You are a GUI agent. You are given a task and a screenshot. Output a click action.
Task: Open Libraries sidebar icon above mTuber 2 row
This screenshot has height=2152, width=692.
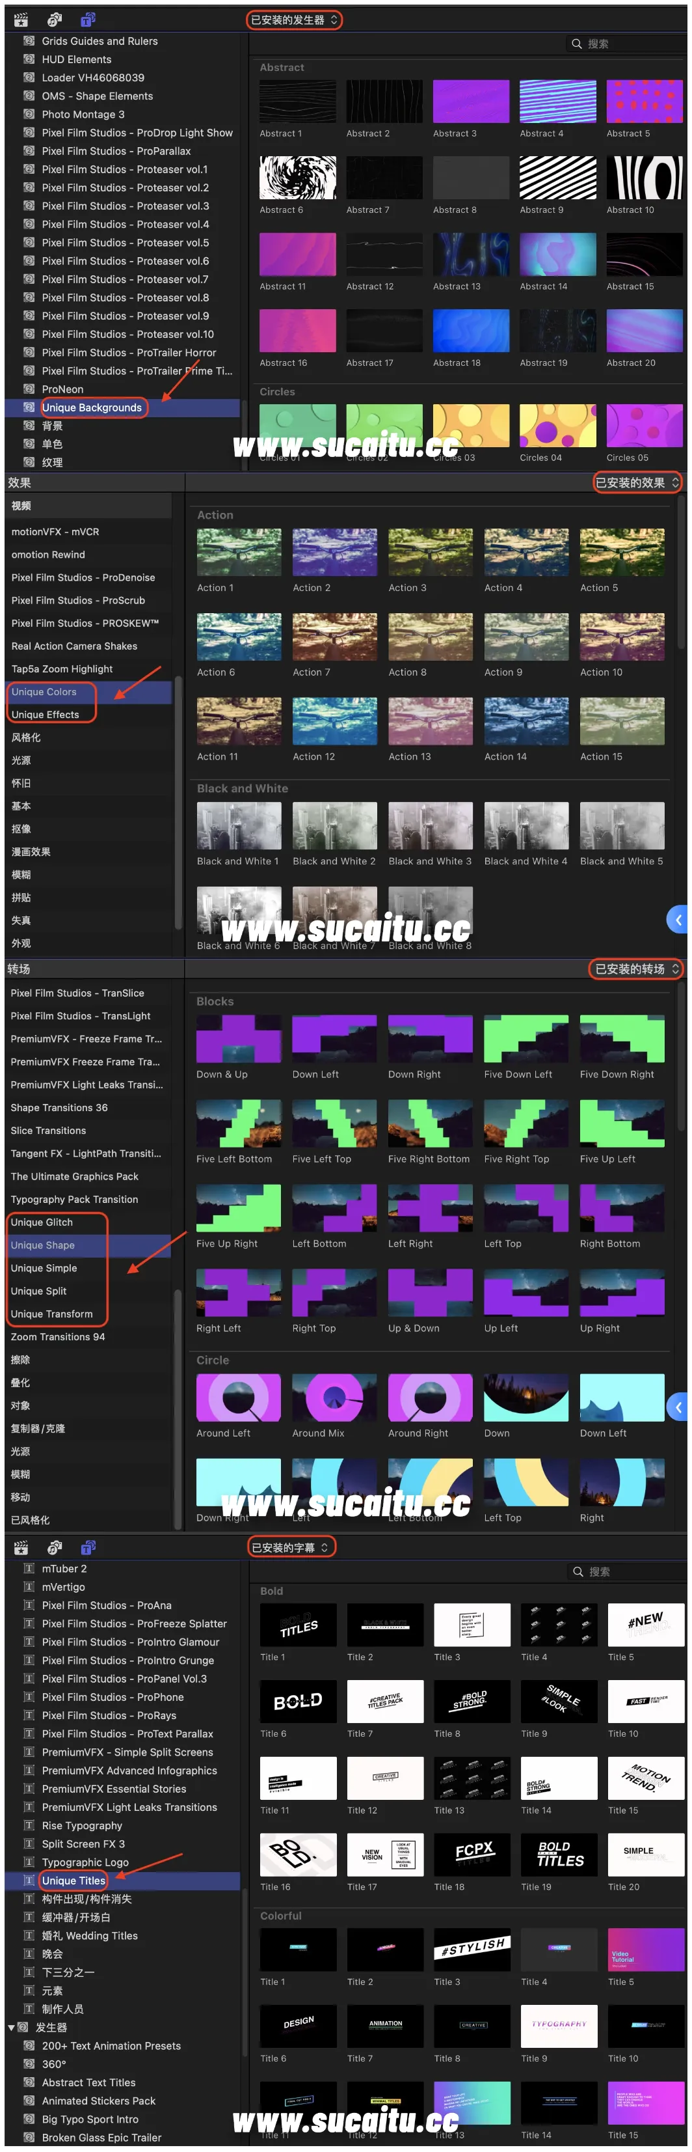click(x=21, y=1547)
